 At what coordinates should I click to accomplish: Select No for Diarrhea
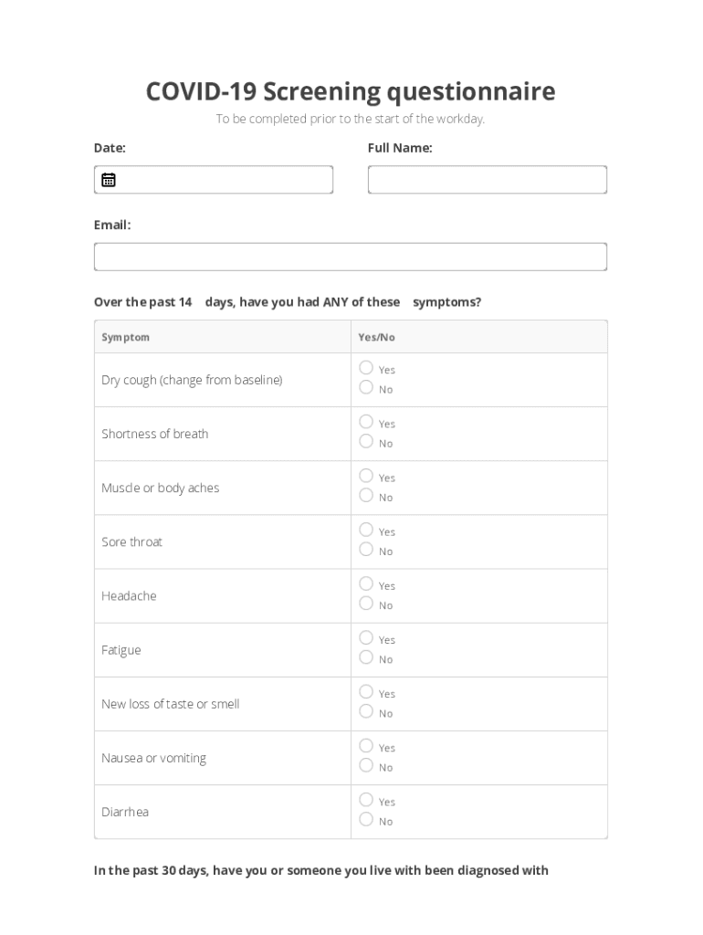pyautogui.click(x=366, y=819)
